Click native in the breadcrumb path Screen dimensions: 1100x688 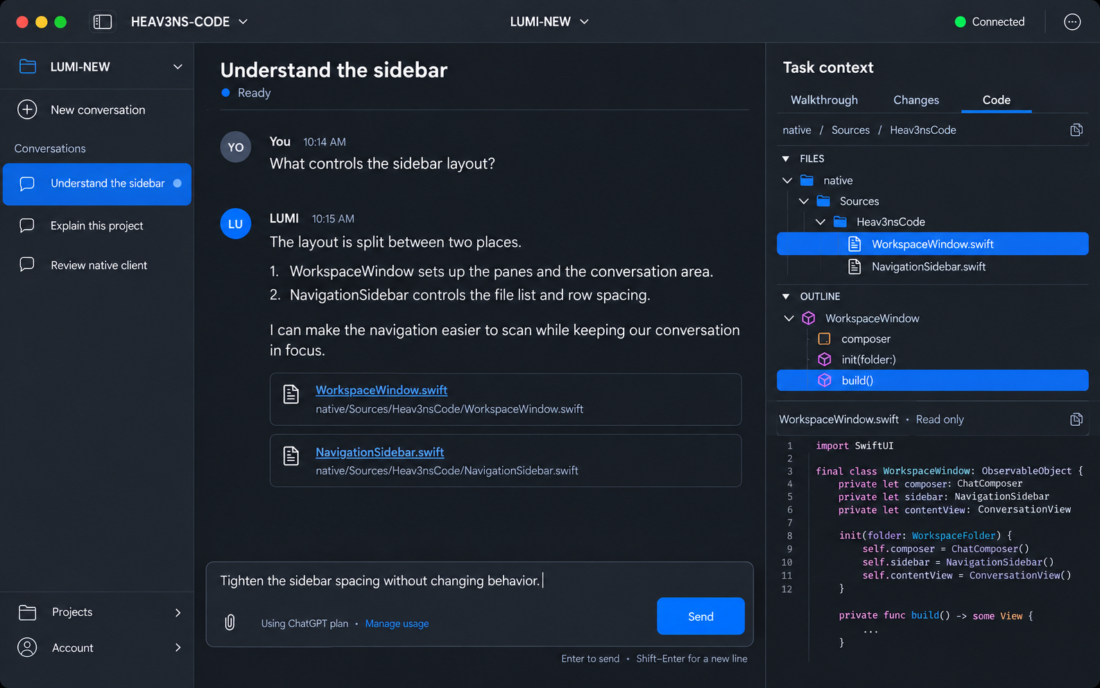click(x=797, y=130)
